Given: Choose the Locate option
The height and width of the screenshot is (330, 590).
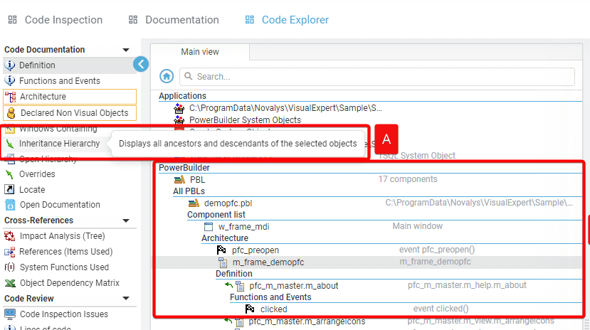Looking at the screenshot, I should click(32, 190).
